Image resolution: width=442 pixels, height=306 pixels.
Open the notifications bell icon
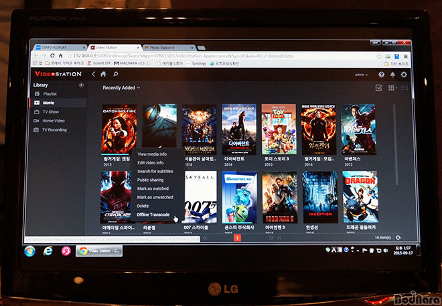click(x=392, y=75)
